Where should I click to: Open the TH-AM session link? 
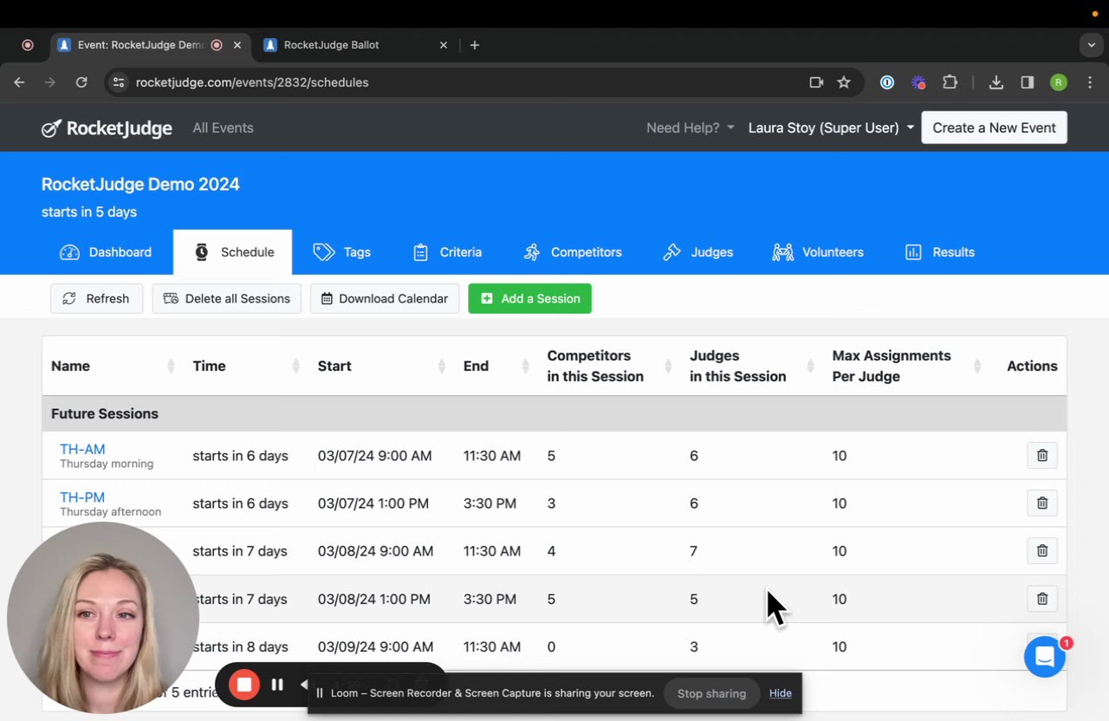pyautogui.click(x=82, y=449)
